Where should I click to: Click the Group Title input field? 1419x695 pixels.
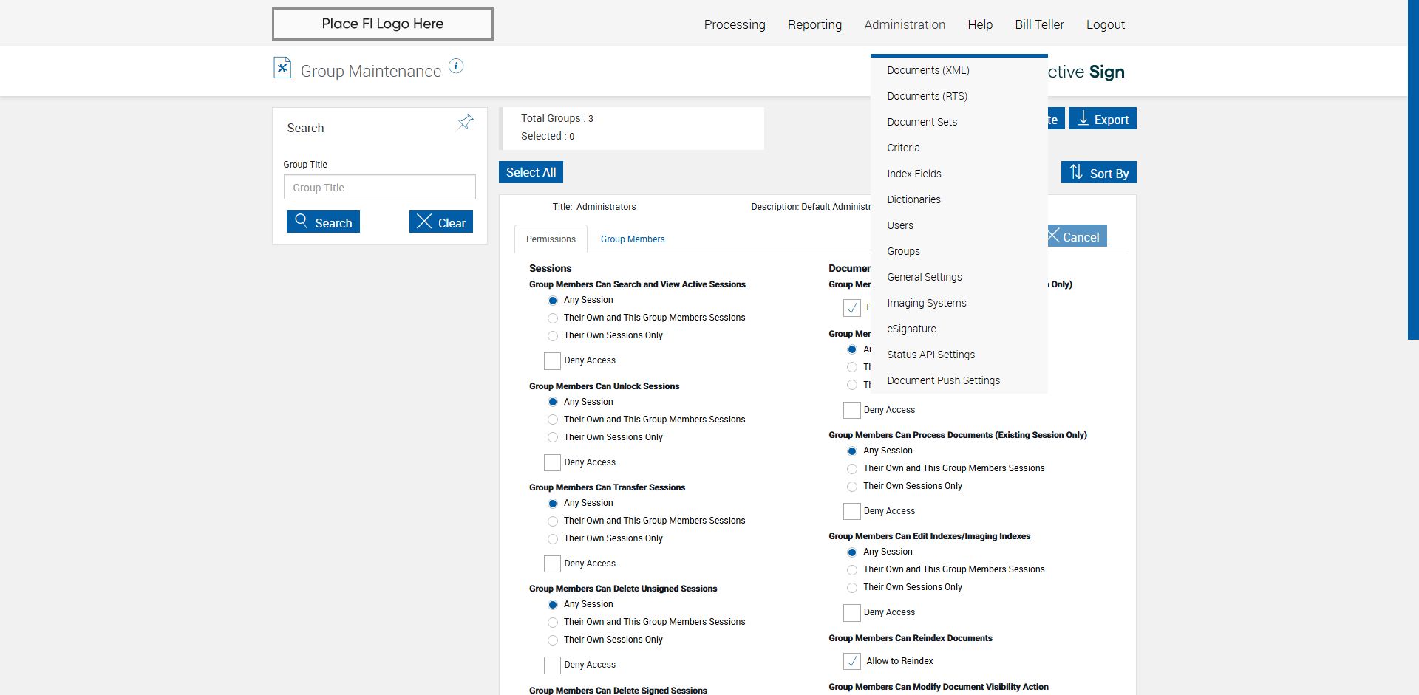[379, 188]
